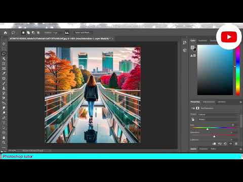The image size is (243, 182).
Task: Toggle adjustment layer visibility eye
Action: (231, 144)
